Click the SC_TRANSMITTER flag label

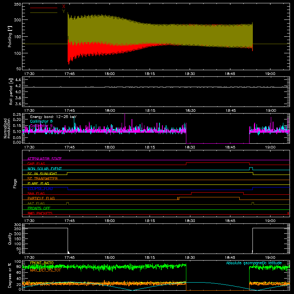(43, 178)
